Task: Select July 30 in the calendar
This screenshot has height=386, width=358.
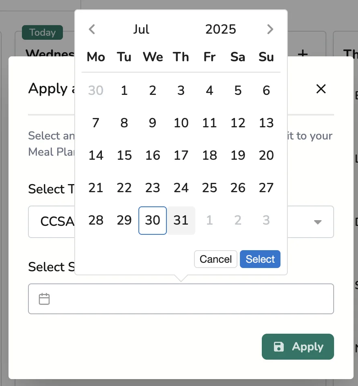Action: (153, 220)
